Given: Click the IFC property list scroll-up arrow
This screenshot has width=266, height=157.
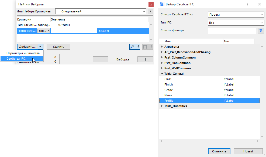Looking at the screenshot, I should pos(262,46).
